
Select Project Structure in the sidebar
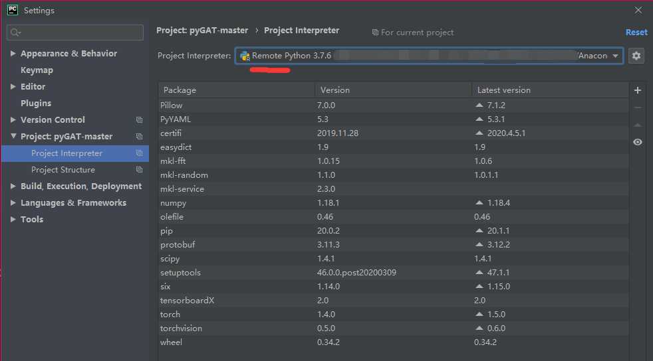(63, 170)
